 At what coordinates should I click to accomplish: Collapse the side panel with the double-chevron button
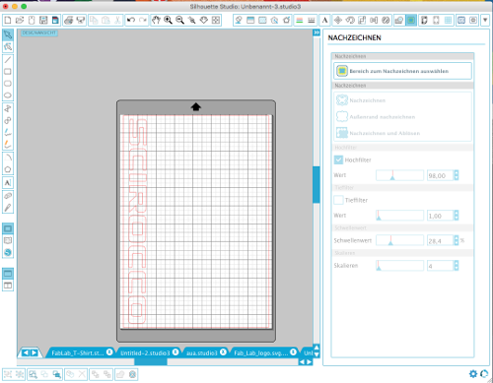pos(317,32)
